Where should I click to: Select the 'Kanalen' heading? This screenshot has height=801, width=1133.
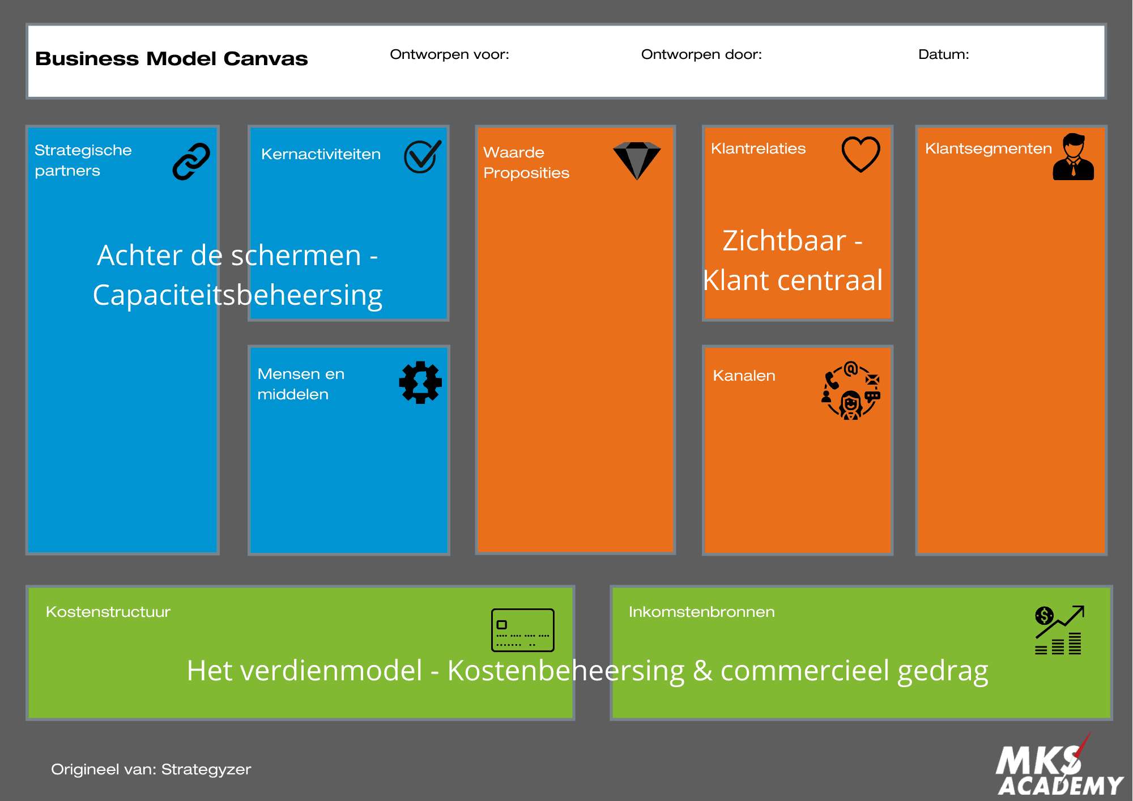(744, 376)
